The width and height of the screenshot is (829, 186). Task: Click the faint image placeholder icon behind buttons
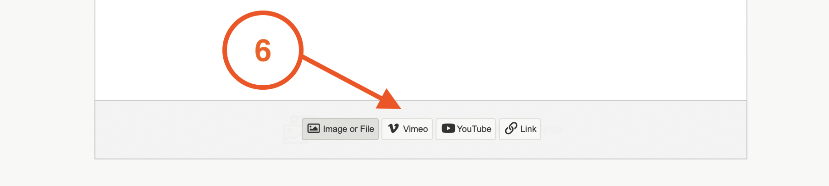(x=292, y=133)
